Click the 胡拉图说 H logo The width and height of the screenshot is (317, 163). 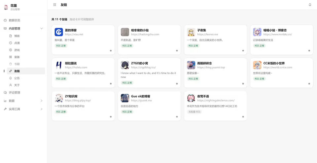(x=59, y=65)
